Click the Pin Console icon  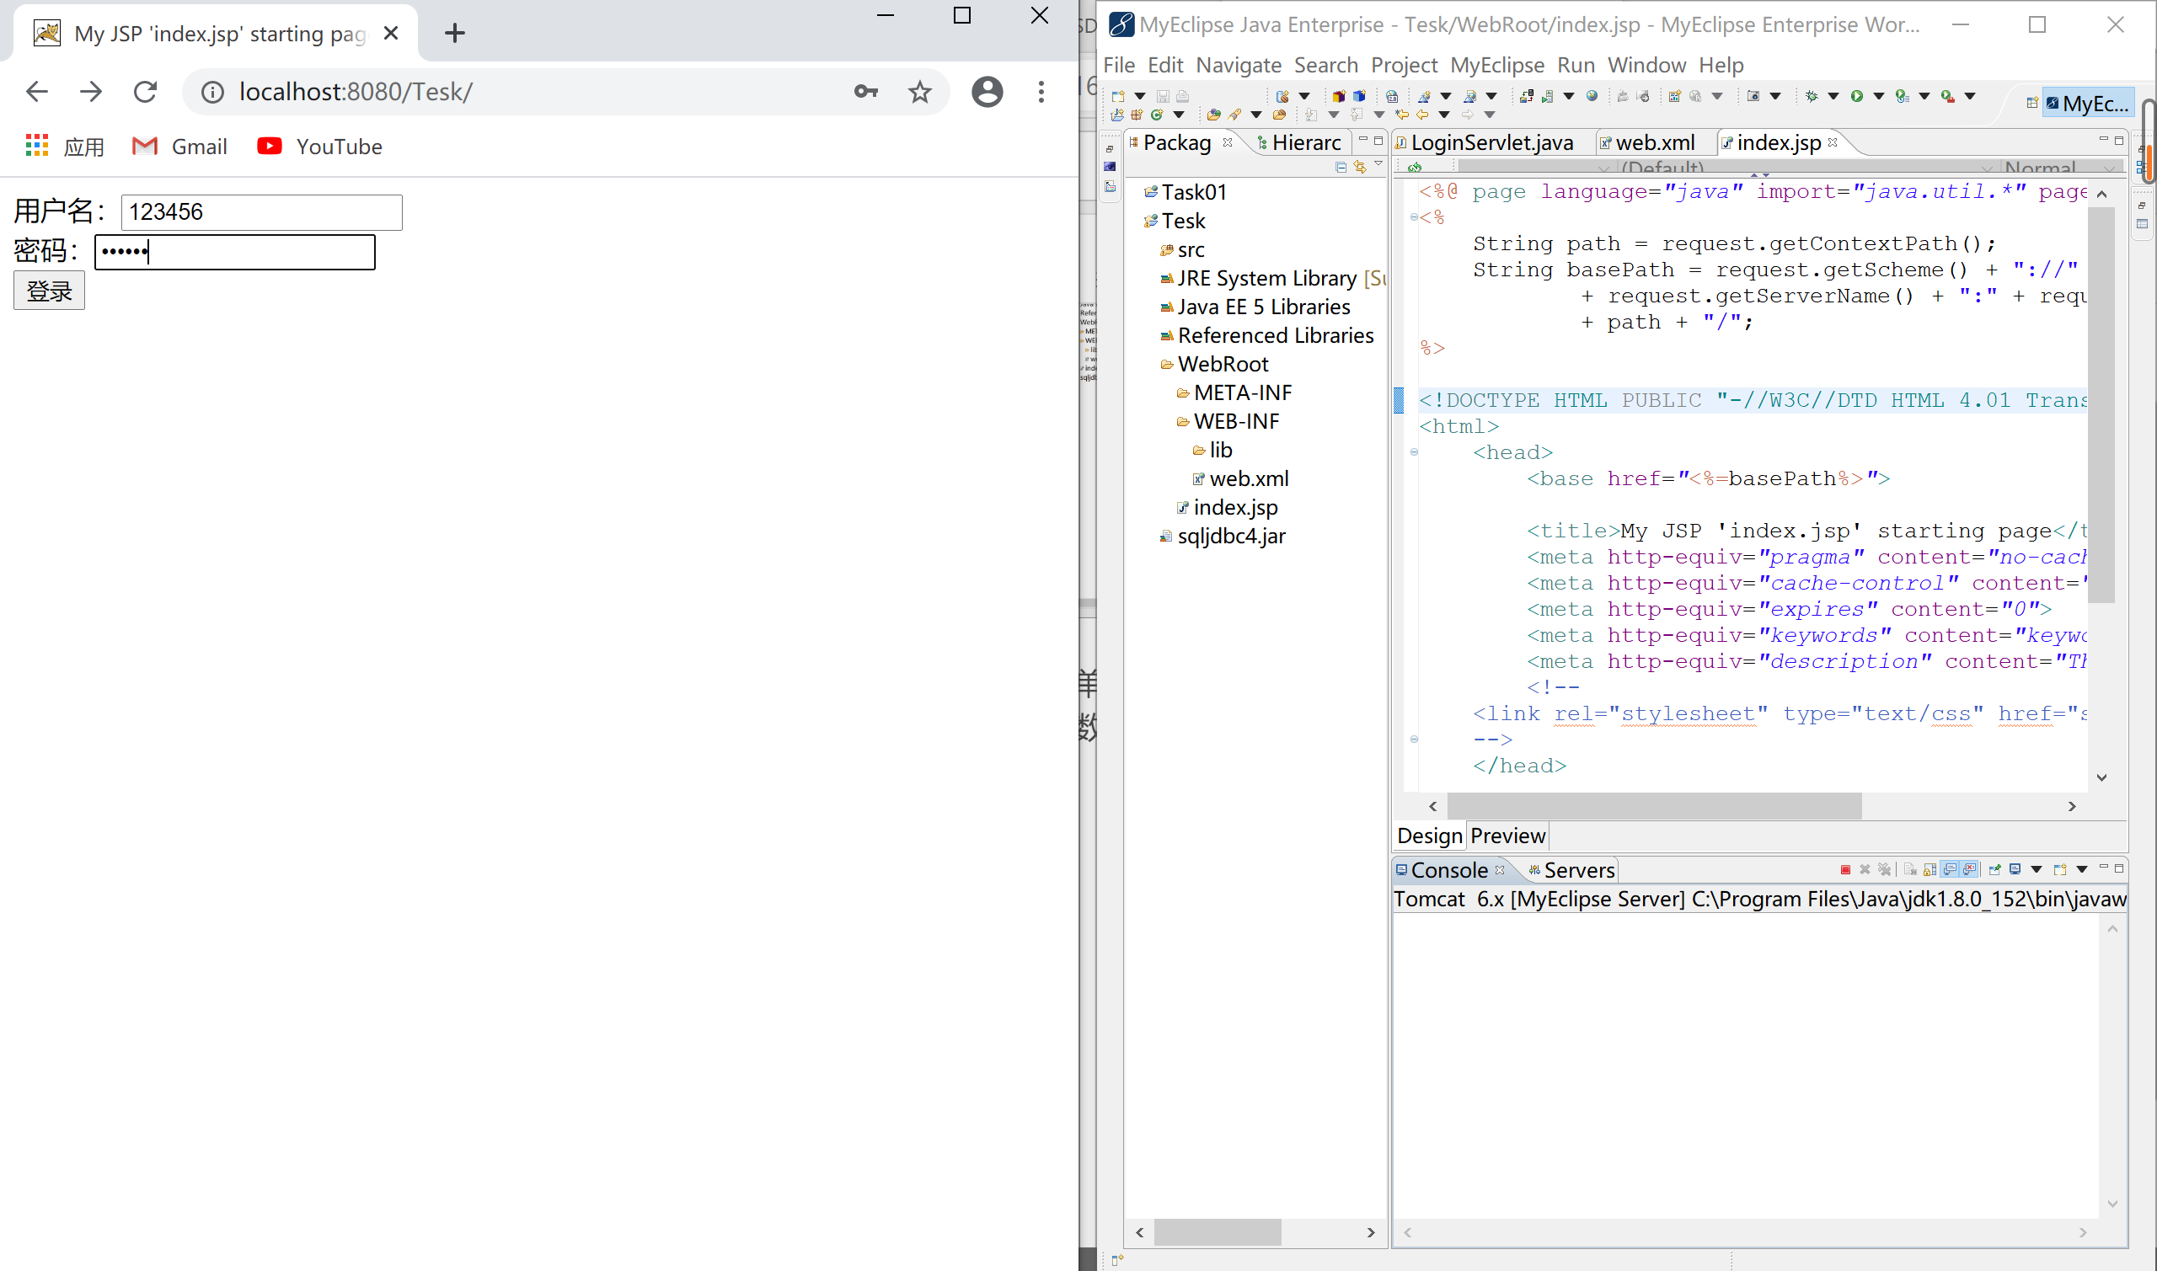[1995, 870]
